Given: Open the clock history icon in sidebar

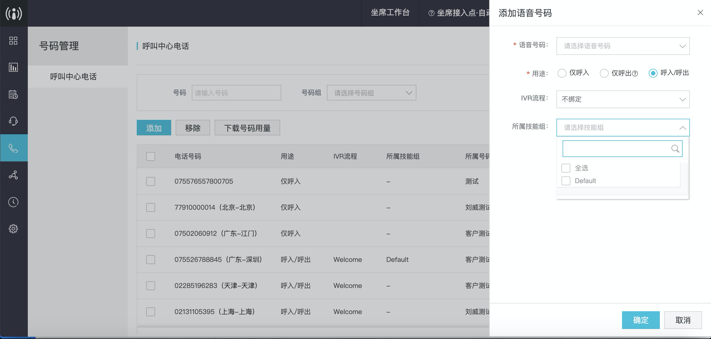Looking at the screenshot, I should click(x=13, y=202).
